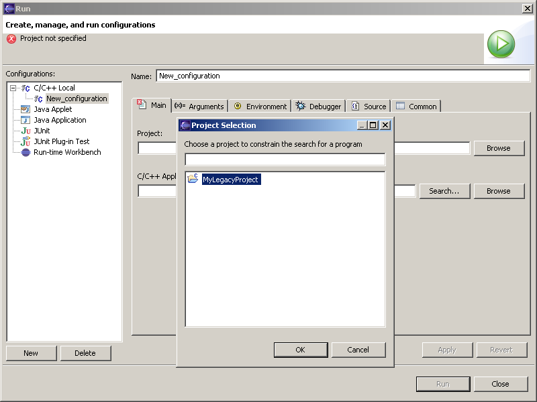Go to the Common tab
Viewport: 537px width, 402px height.
pos(416,106)
